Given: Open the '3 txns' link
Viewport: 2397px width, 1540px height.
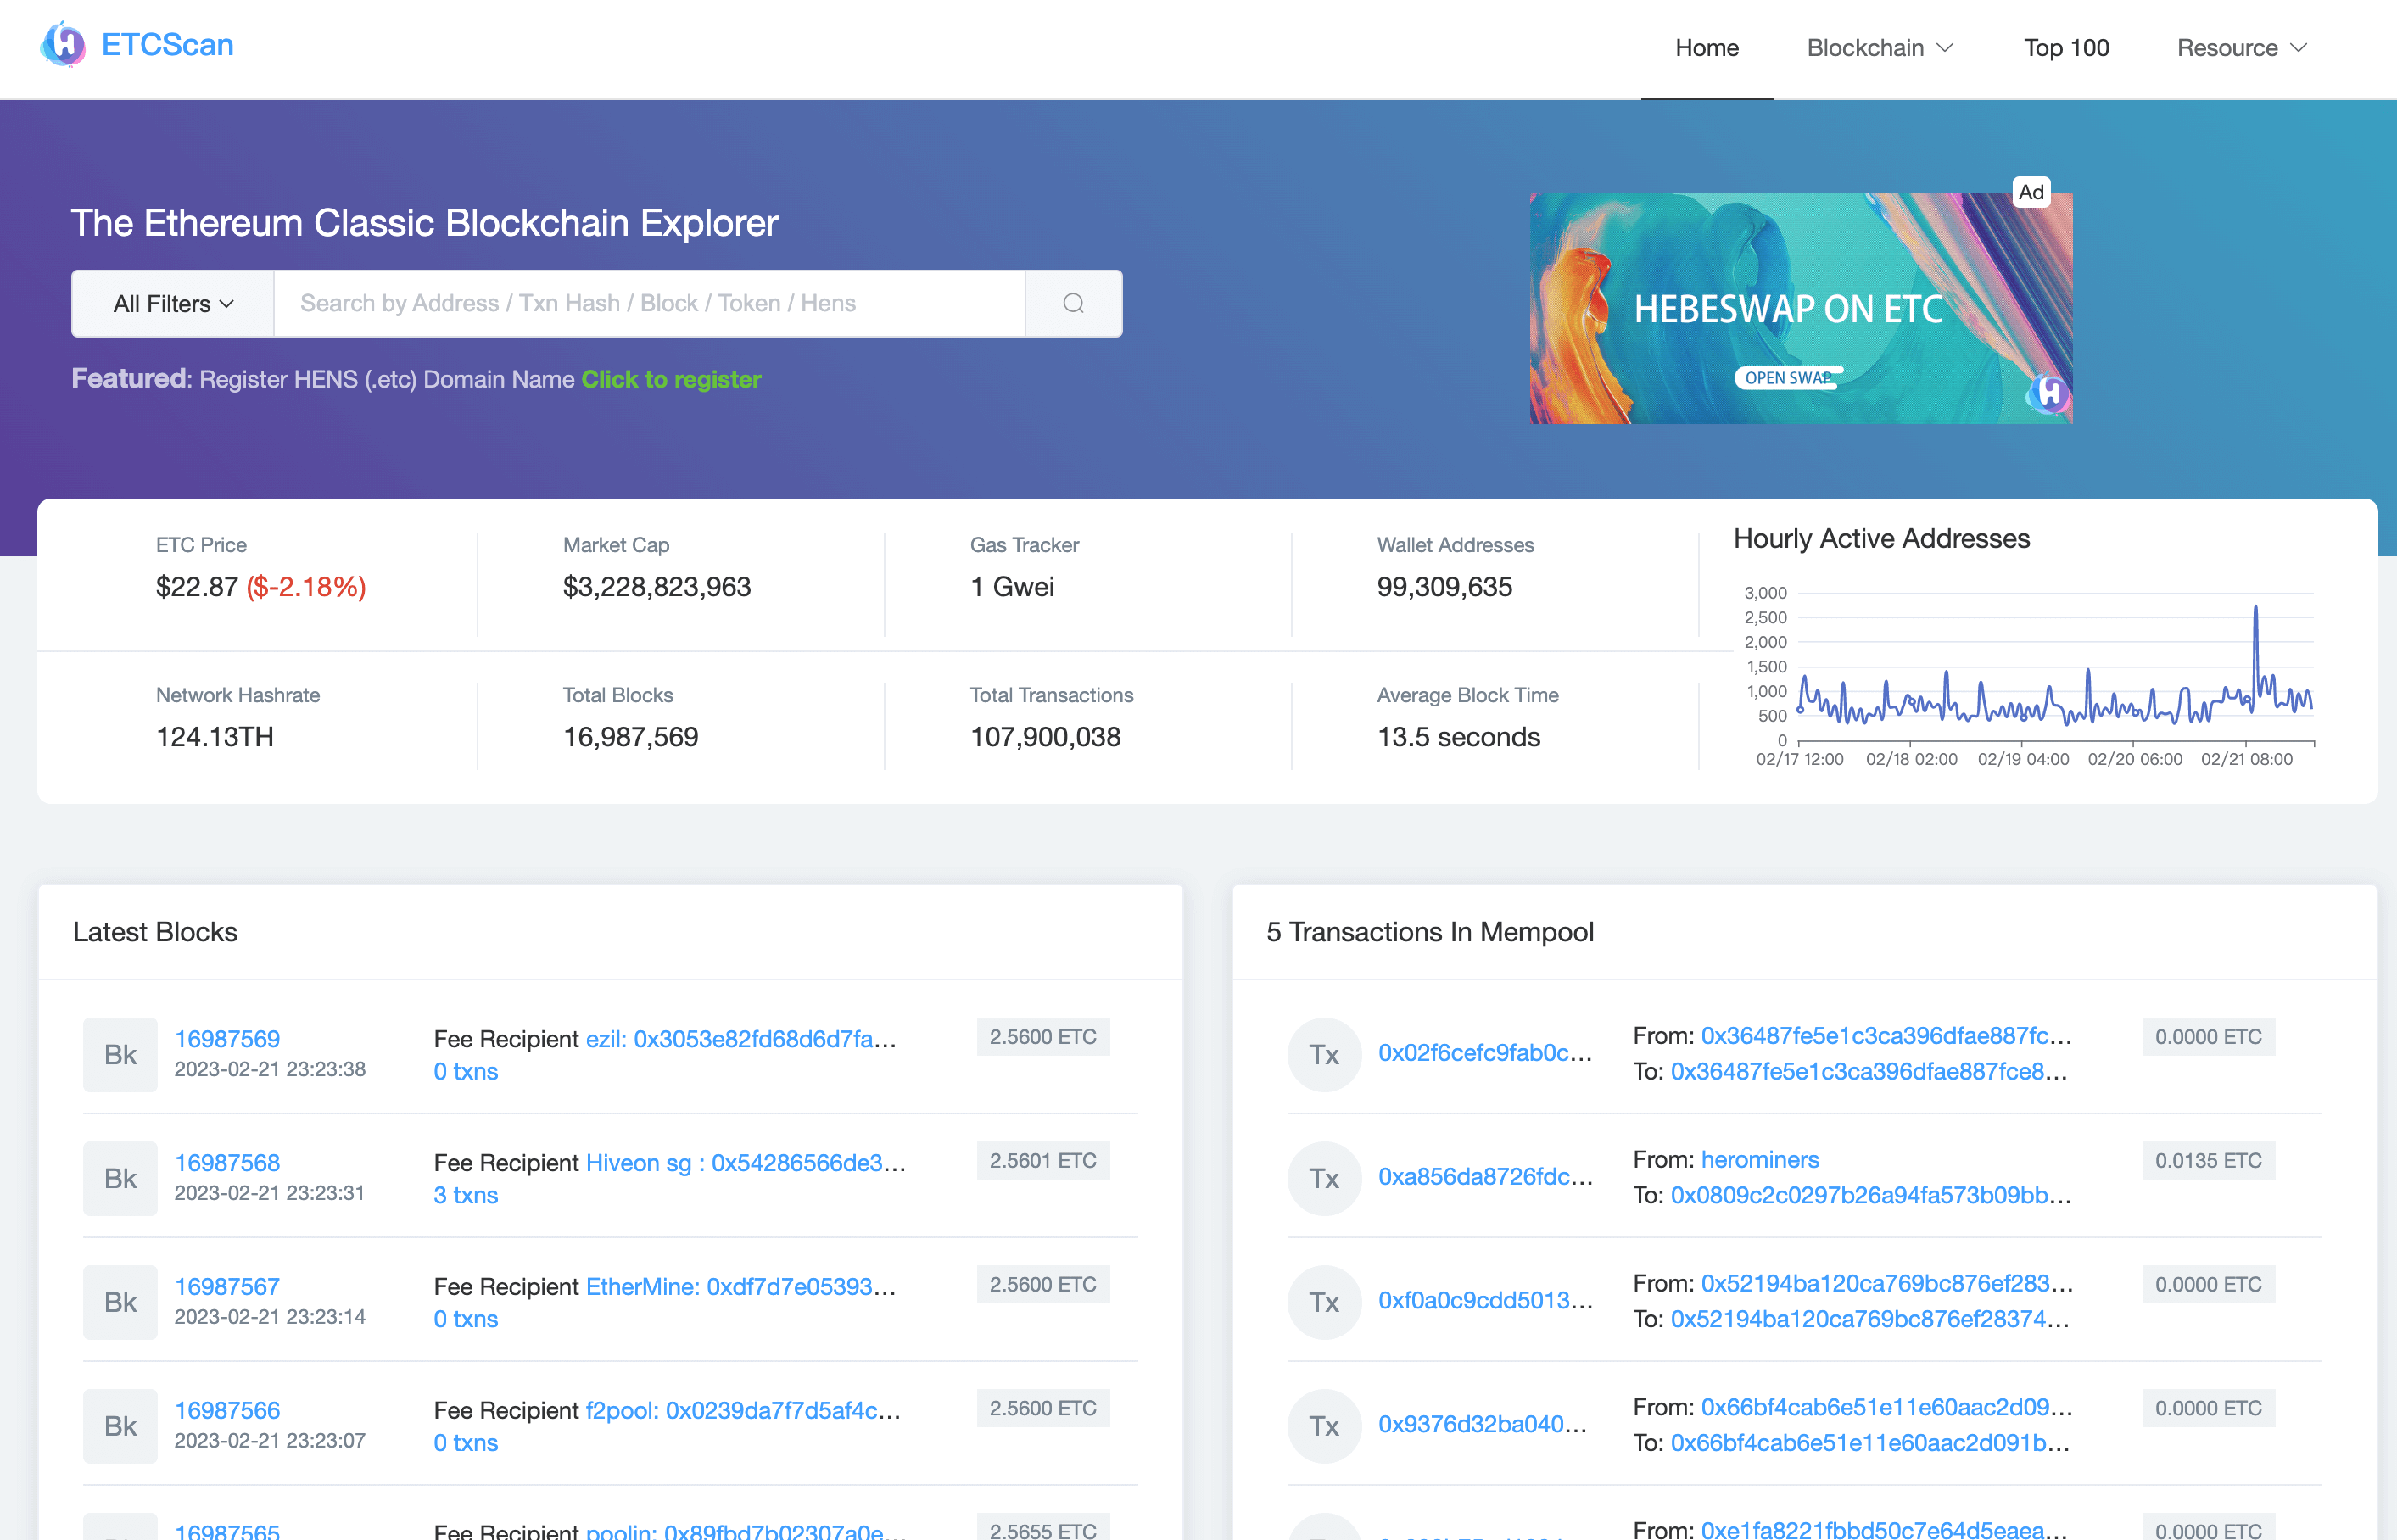Looking at the screenshot, I should click(465, 1195).
